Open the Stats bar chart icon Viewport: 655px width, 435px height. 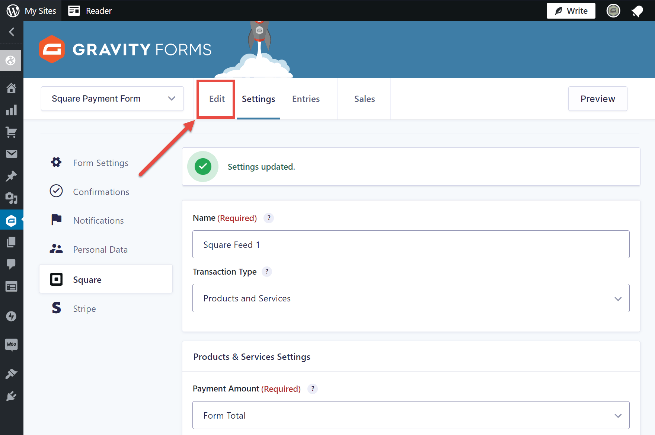click(x=11, y=110)
